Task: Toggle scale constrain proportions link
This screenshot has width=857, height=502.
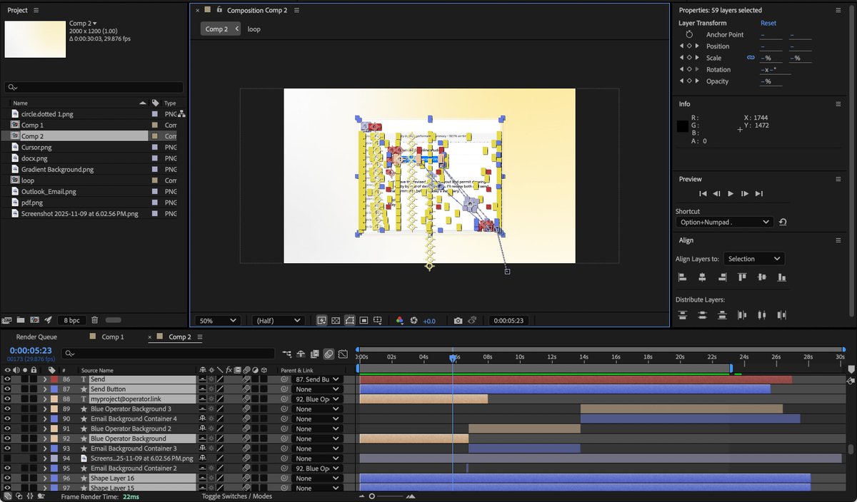Action: tap(751, 58)
